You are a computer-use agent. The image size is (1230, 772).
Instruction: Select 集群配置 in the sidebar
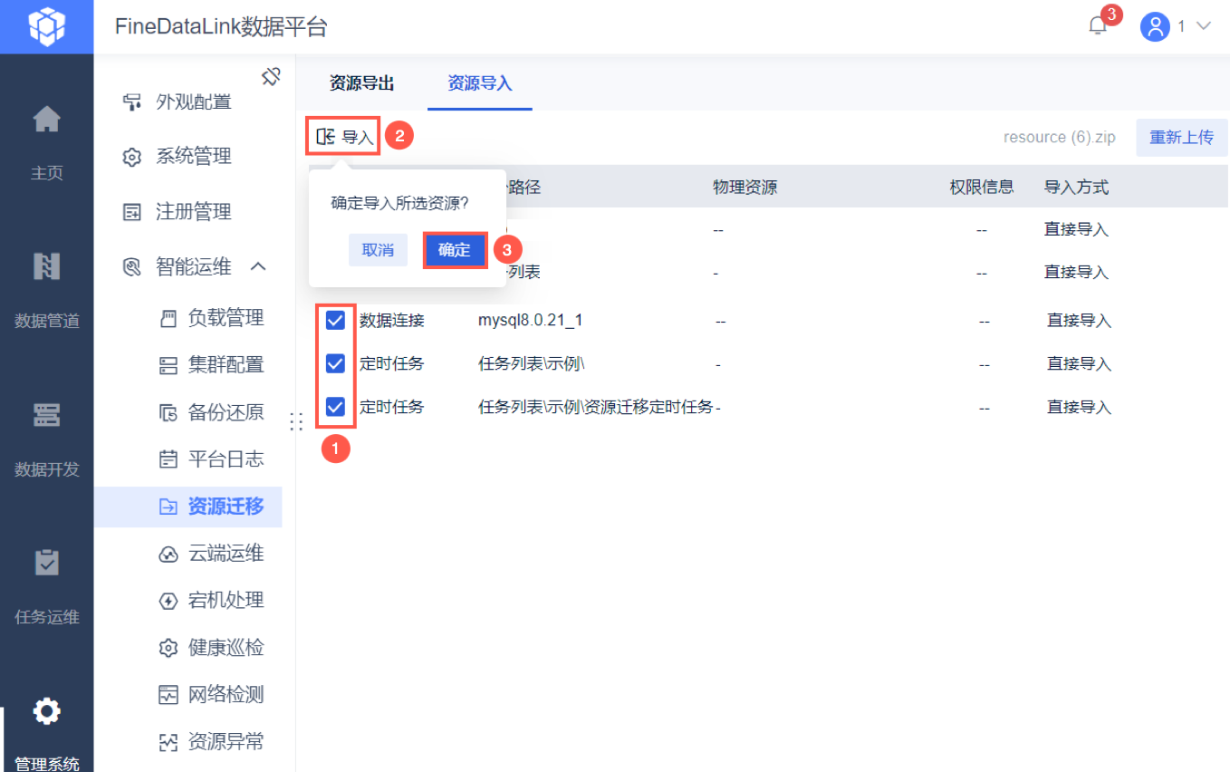click(226, 365)
